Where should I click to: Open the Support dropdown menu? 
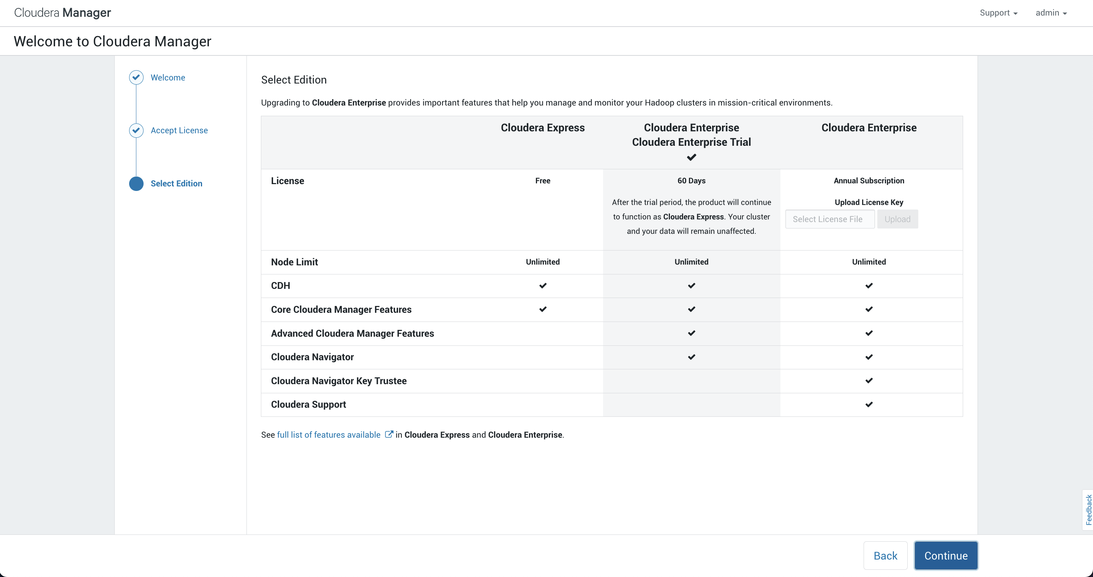click(998, 13)
